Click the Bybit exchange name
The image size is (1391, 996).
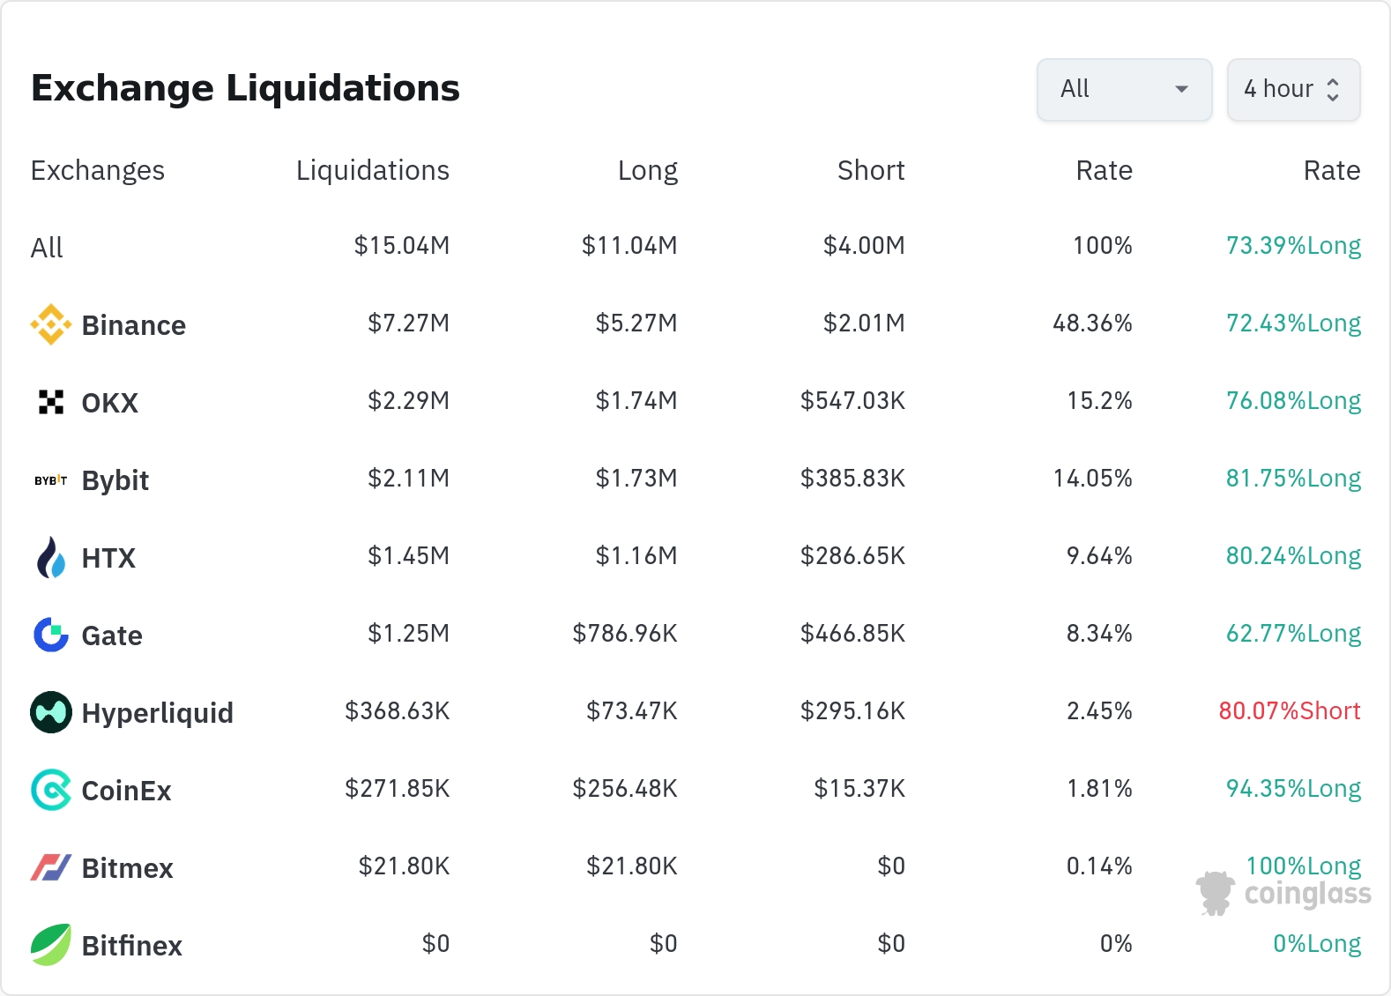pos(115,480)
